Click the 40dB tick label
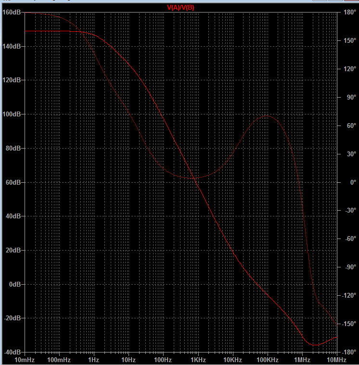This screenshot has height=365, width=359. click(13, 216)
